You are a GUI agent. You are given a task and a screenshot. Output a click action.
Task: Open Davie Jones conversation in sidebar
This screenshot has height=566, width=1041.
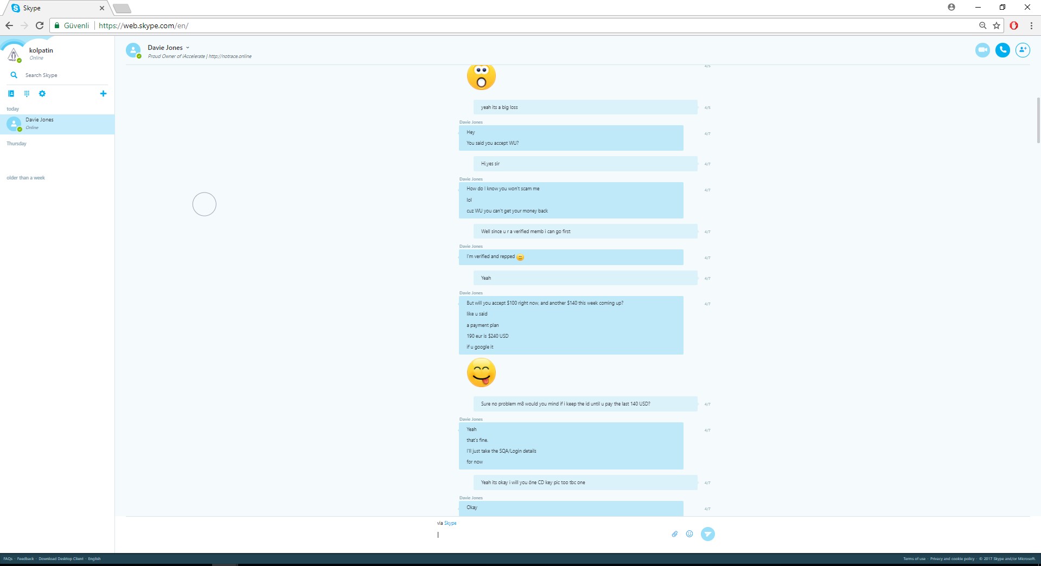coord(57,124)
